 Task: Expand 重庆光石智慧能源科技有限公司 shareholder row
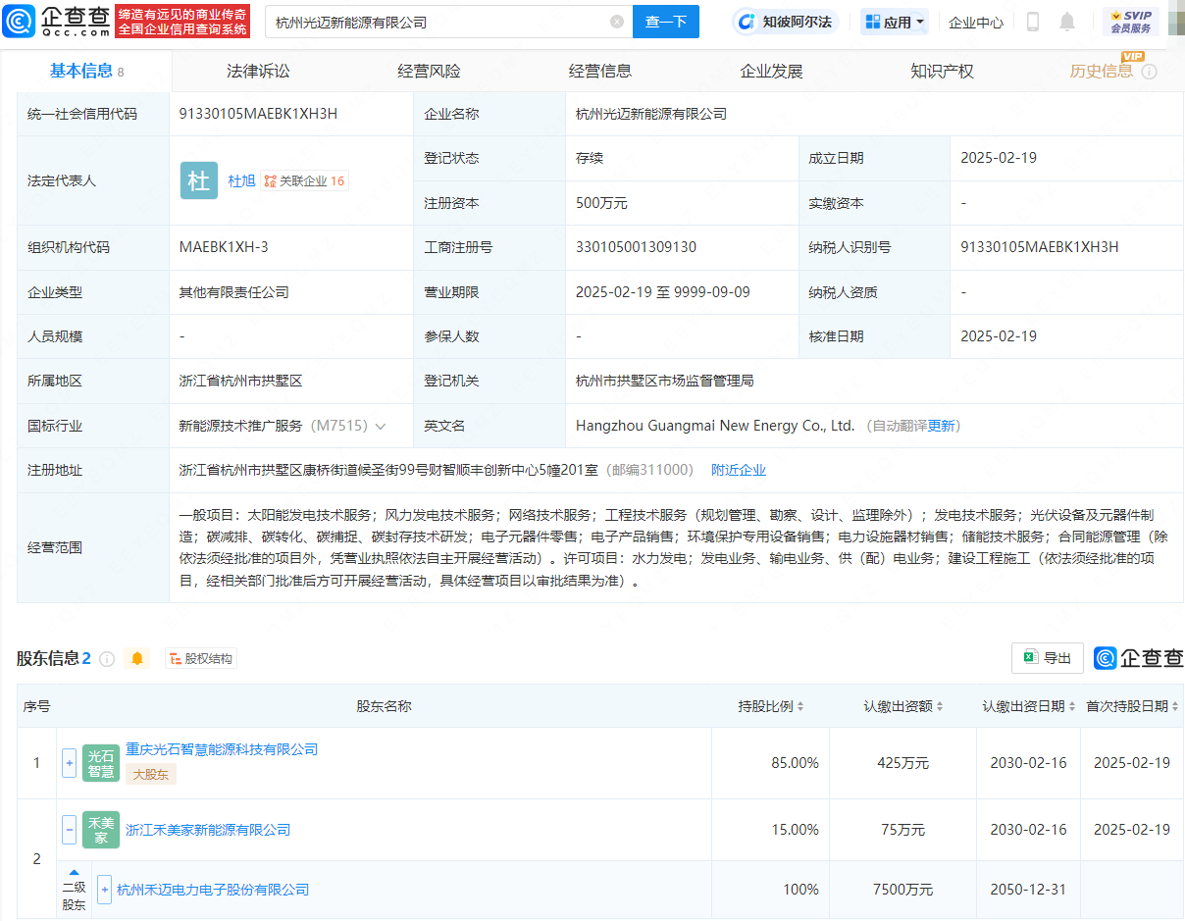(69, 762)
